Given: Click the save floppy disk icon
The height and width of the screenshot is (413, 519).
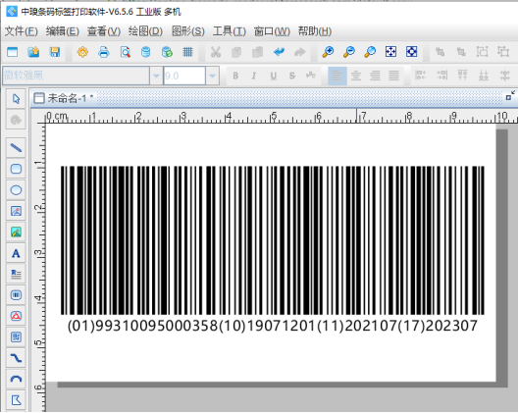Looking at the screenshot, I should [x=55, y=52].
